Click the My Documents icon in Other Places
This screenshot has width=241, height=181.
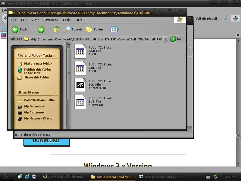20,107
